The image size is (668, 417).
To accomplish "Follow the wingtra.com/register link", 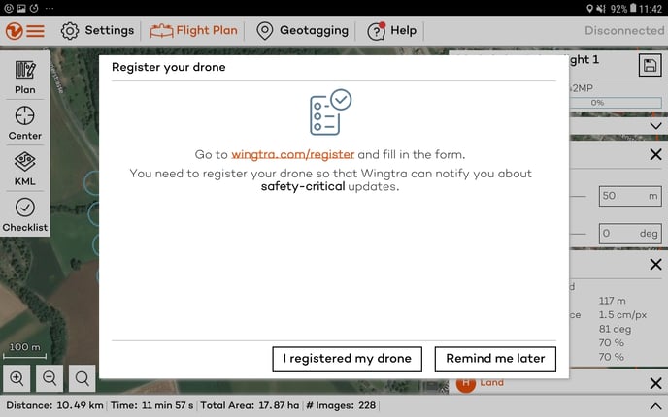I will [x=292, y=154].
